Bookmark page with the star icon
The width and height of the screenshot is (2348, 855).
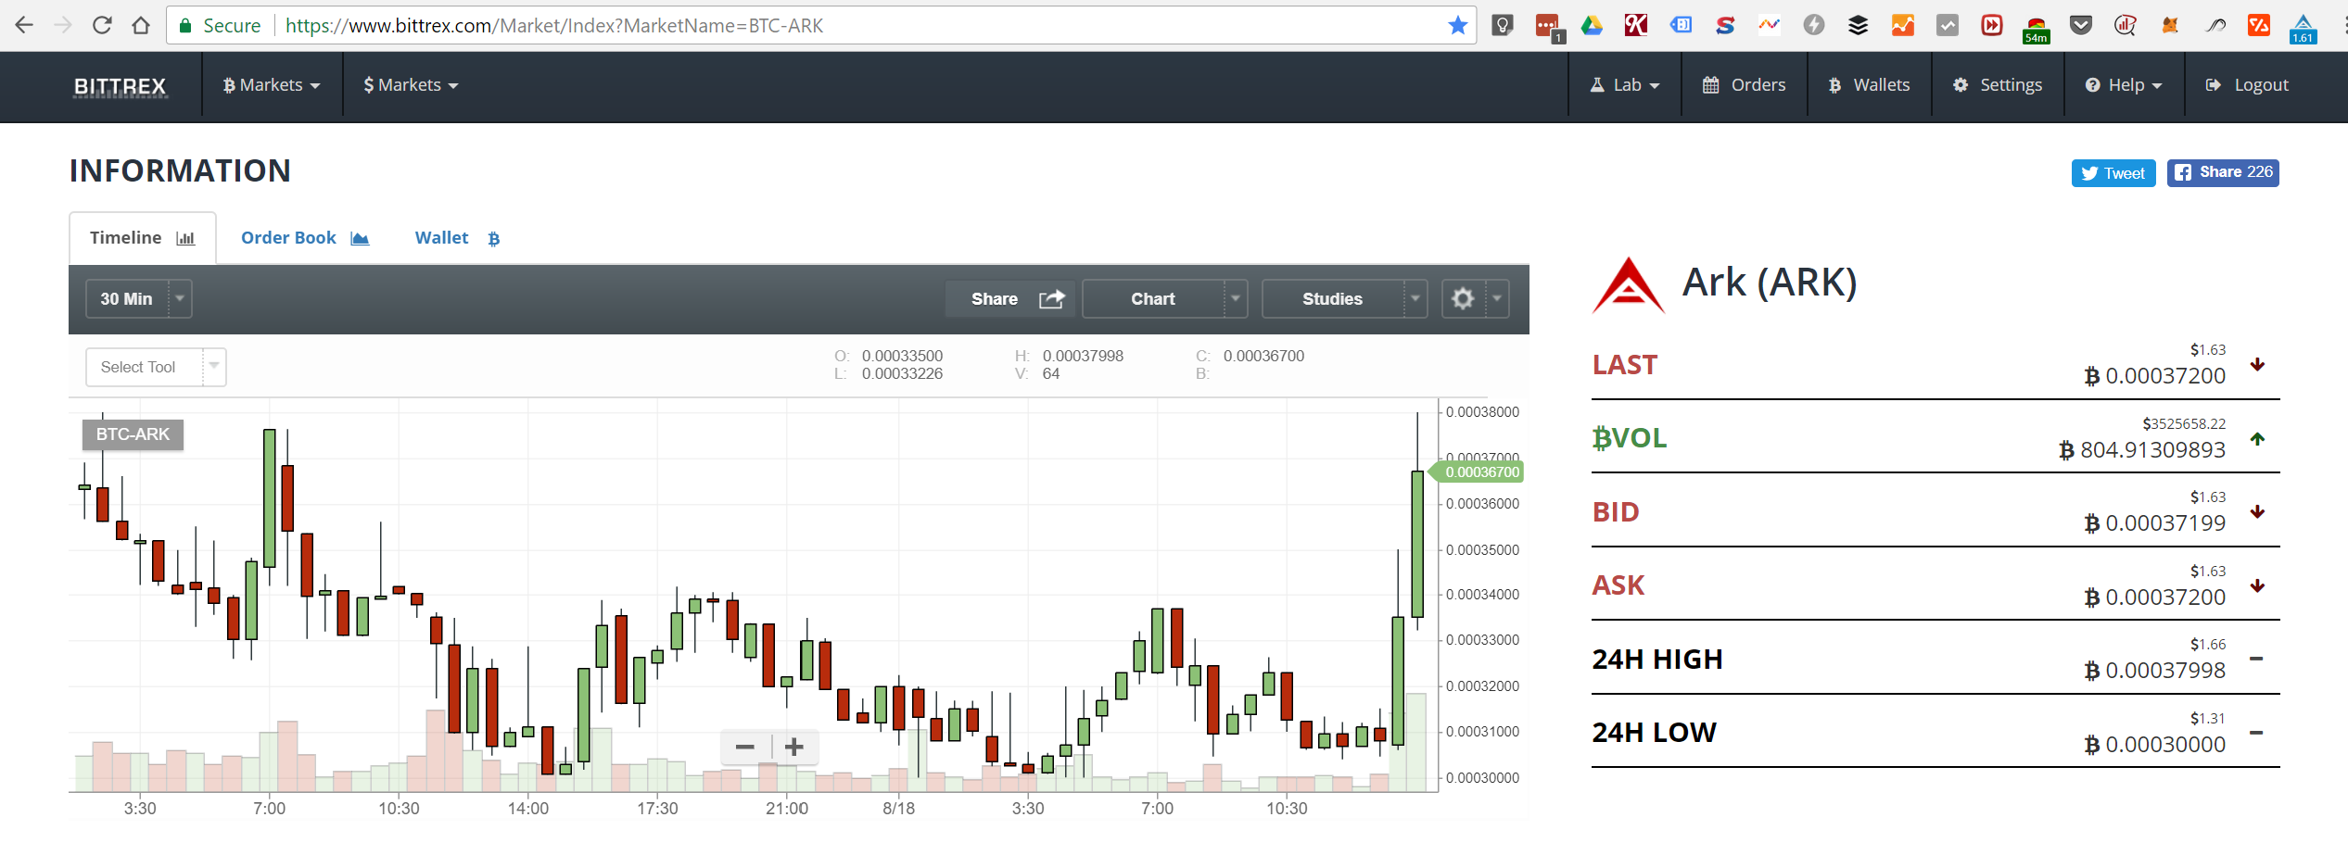click(x=1458, y=25)
